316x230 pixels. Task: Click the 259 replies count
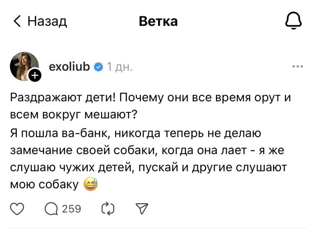72,209
